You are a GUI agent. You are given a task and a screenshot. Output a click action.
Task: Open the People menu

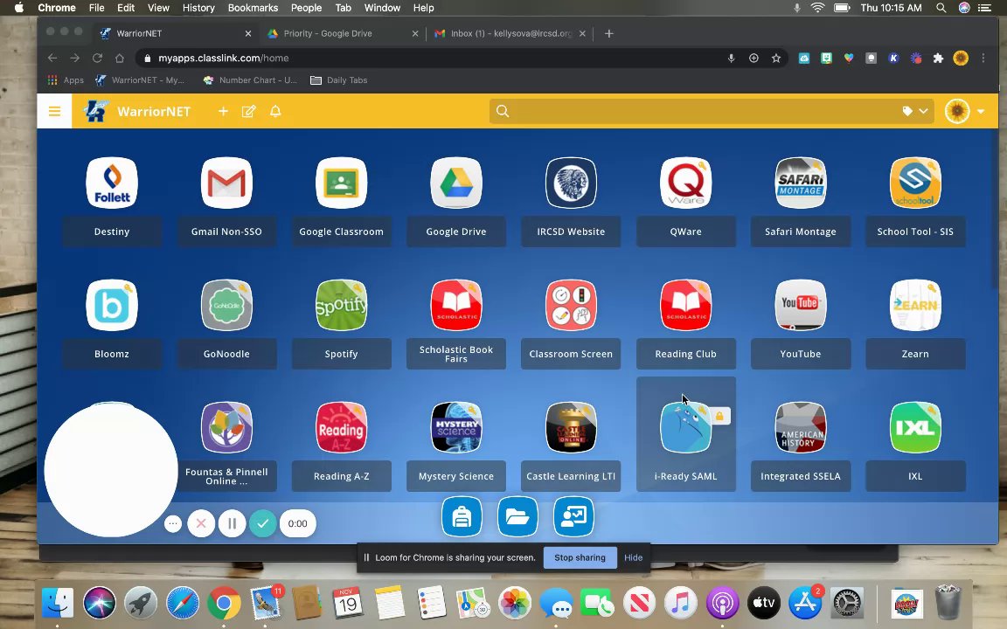coord(306,8)
